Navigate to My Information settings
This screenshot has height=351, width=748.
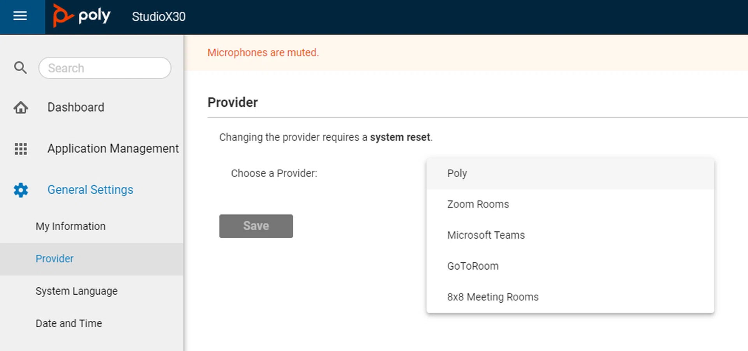(x=70, y=226)
